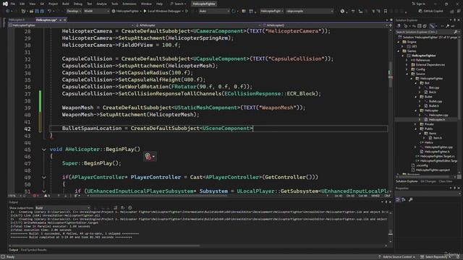Click the Bookmark toolbar icon

tap(386, 12)
